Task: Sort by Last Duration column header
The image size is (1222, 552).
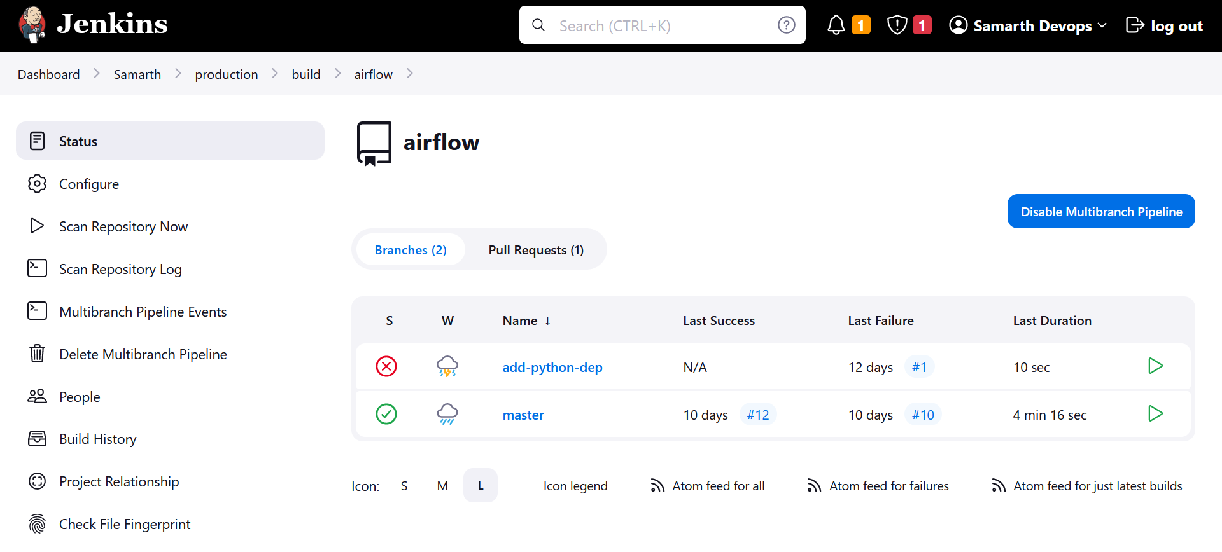Action: (x=1052, y=321)
